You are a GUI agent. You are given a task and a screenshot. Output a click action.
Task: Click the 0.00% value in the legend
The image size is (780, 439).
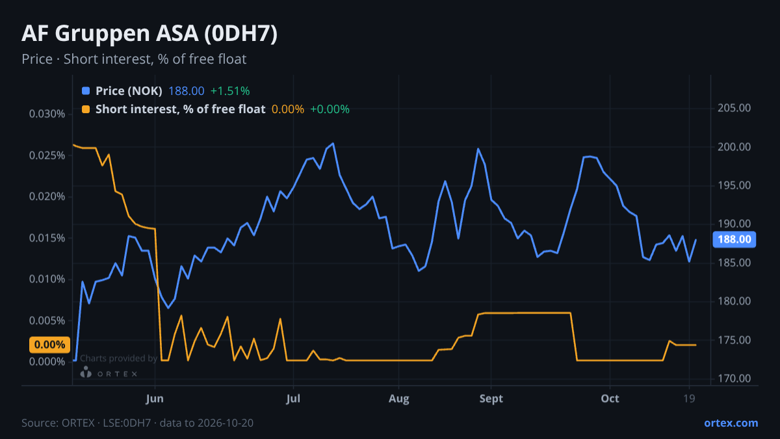coord(288,109)
